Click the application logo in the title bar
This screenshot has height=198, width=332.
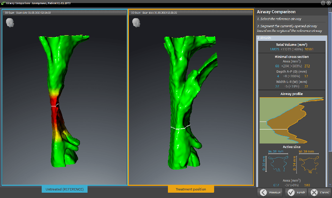click(x=3, y=3)
